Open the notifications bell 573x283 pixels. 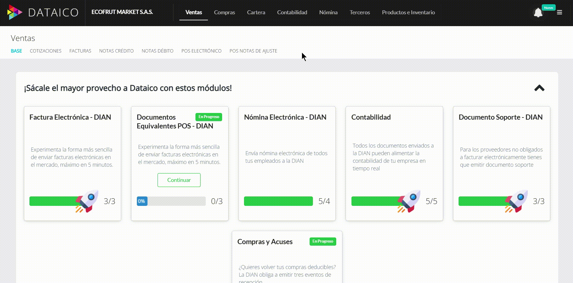(538, 13)
